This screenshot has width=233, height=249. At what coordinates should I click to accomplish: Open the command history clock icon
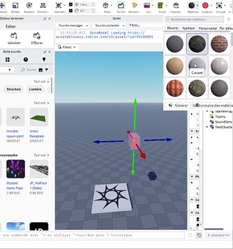199,235
